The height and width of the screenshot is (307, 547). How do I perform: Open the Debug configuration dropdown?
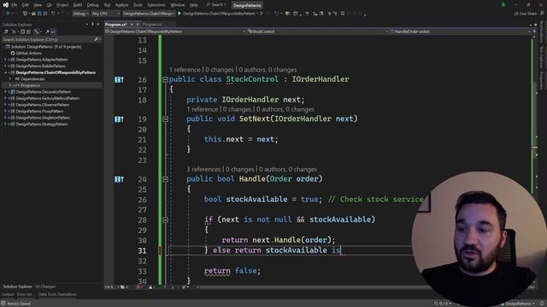pos(80,14)
